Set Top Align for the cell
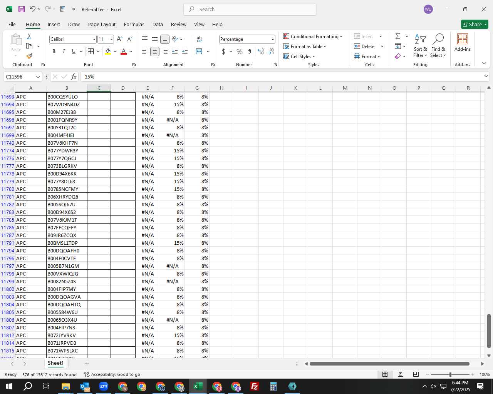493x394 pixels. tap(144, 39)
